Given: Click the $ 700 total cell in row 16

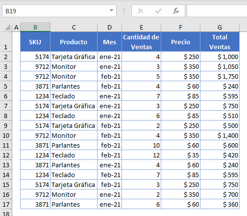Looking at the screenshot, I should pyautogui.click(x=220, y=194).
